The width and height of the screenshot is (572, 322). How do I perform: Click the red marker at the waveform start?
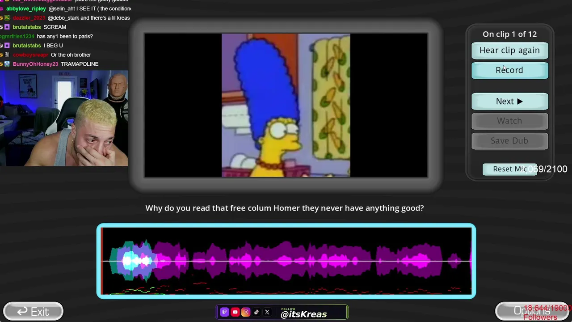(x=102, y=261)
